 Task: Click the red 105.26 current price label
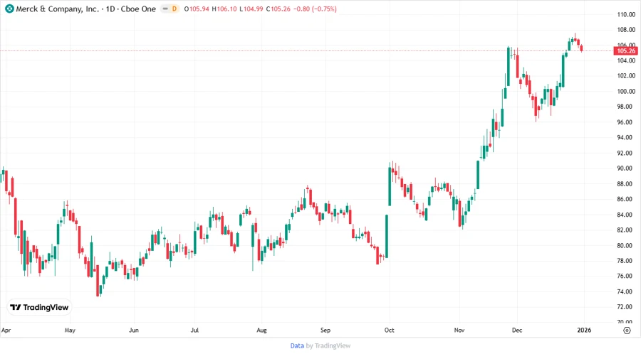(x=626, y=51)
